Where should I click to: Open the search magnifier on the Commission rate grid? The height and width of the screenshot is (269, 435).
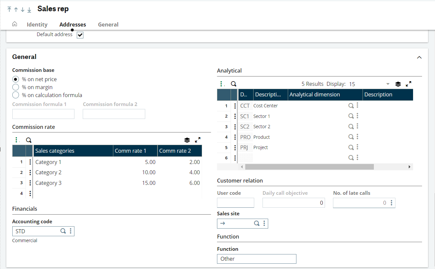click(29, 140)
